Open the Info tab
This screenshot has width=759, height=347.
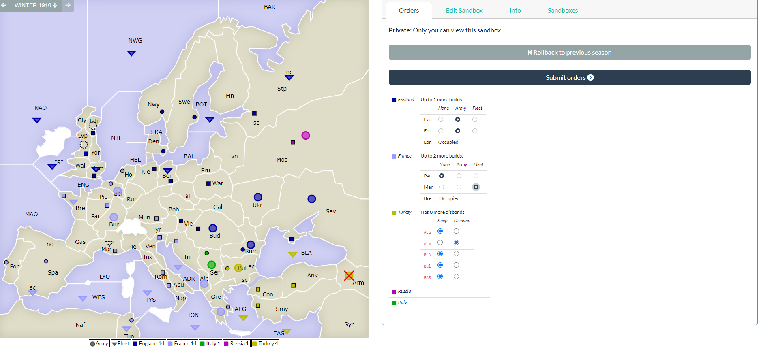pyautogui.click(x=515, y=11)
